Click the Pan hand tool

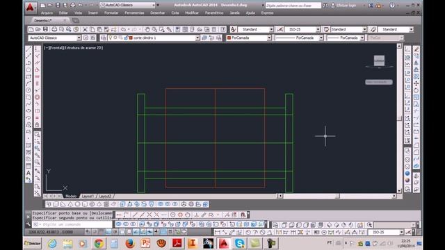click(147, 29)
